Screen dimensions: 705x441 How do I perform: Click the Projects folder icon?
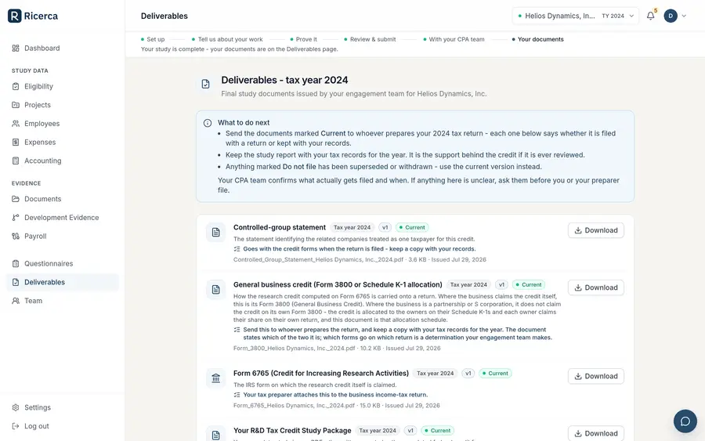(x=16, y=105)
